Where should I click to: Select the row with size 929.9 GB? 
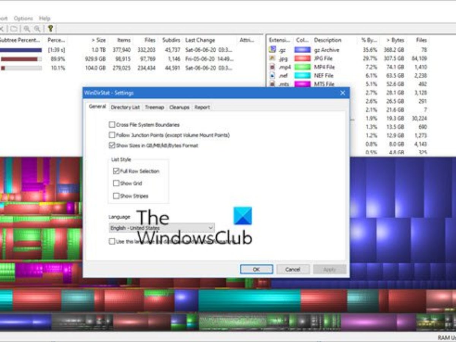[131, 59]
